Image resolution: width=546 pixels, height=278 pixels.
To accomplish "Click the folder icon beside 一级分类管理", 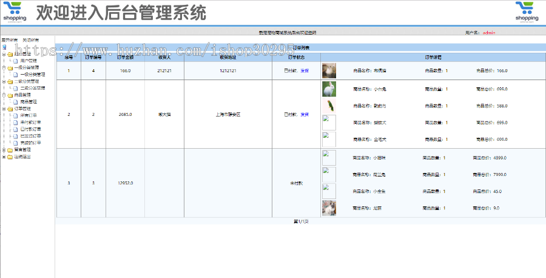I will pyautogui.click(x=10, y=67).
